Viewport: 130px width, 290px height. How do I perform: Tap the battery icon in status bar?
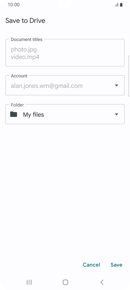tap(121, 5)
